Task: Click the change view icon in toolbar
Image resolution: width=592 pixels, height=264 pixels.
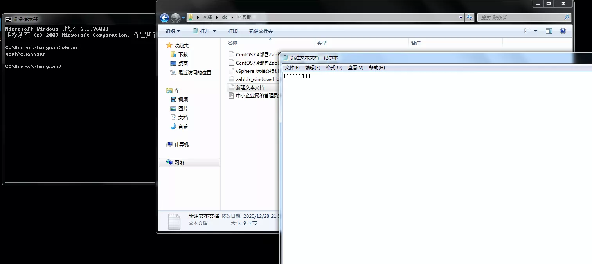Action: (x=527, y=31)
